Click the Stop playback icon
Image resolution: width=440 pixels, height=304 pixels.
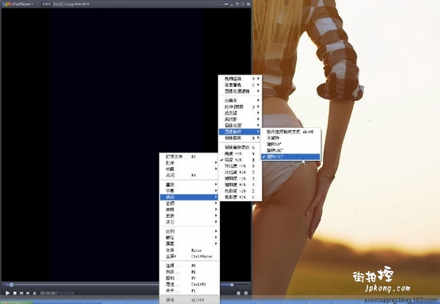click(15, 294)
